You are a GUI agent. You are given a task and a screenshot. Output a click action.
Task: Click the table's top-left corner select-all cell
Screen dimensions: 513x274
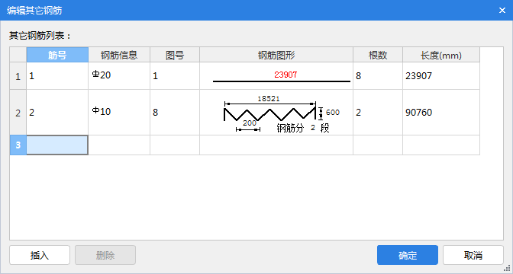(18, 55)
